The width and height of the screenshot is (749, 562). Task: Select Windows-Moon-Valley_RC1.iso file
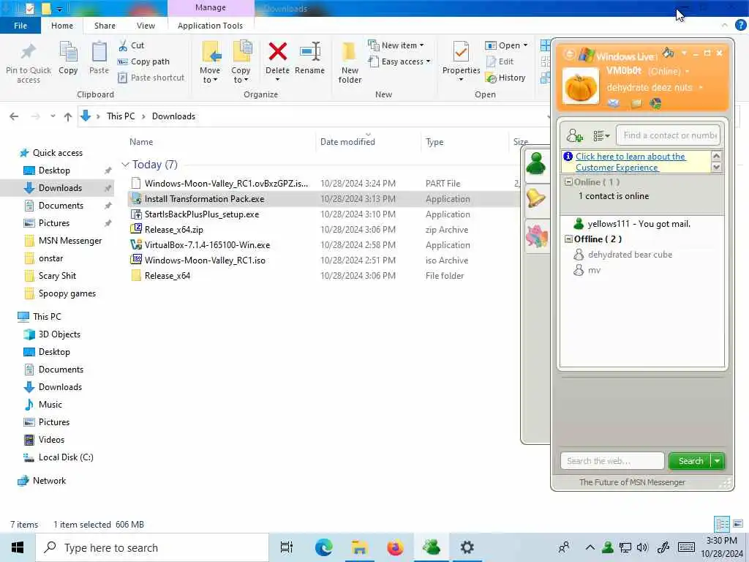tap(205, 261)
